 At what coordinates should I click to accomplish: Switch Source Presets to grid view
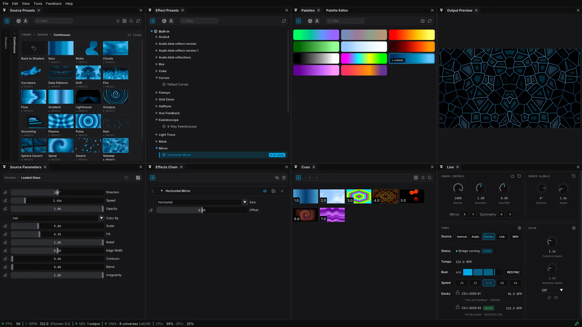pyautogui.click(x=124, y=21)
